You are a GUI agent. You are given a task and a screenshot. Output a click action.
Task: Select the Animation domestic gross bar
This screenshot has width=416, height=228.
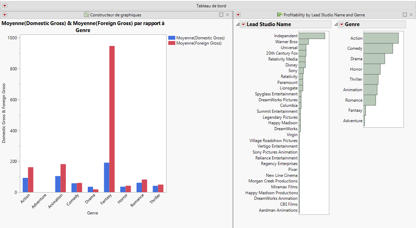coord(57,183)
